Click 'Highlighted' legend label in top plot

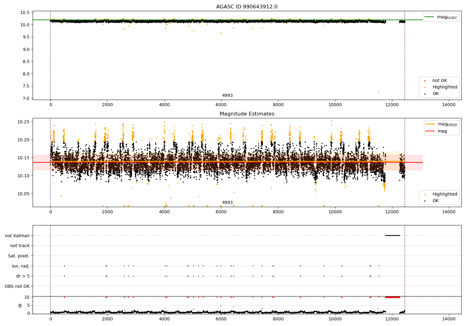click(445, 87)
